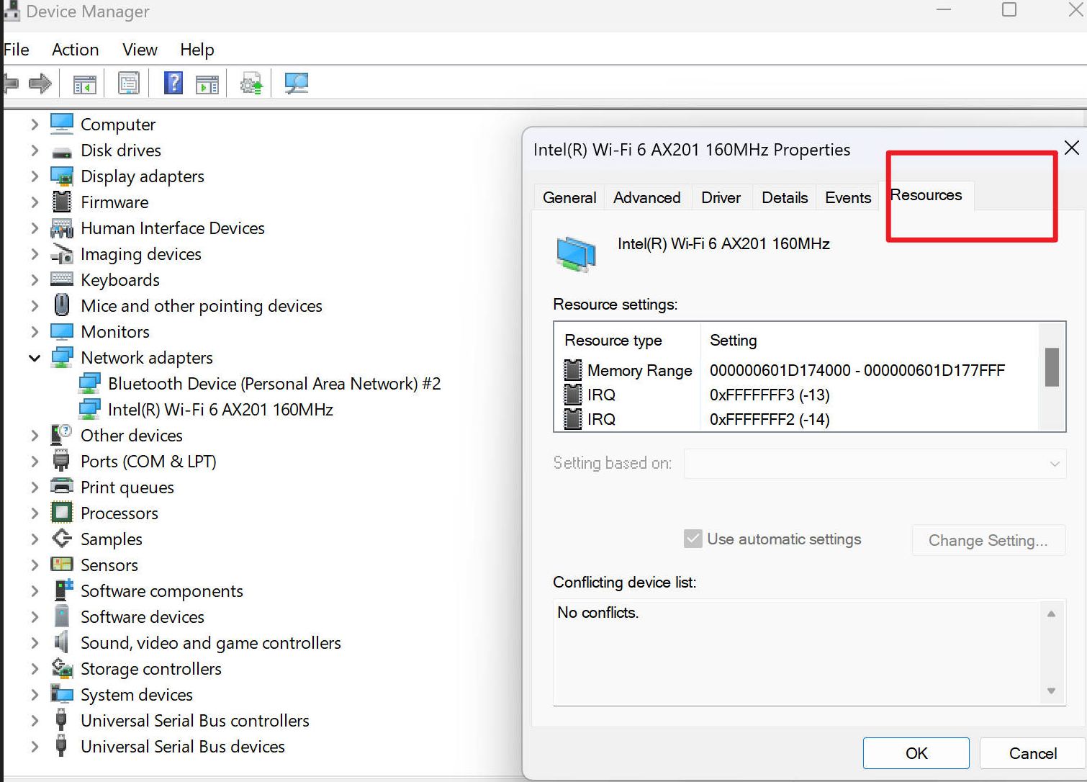
Task: Click the Ports (COM & LPT) icon
Action: click(62, 461)
